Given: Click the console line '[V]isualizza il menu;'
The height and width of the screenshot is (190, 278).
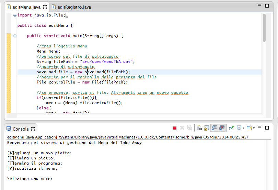Looking at the screenshot, I should [x=32, y=168].
